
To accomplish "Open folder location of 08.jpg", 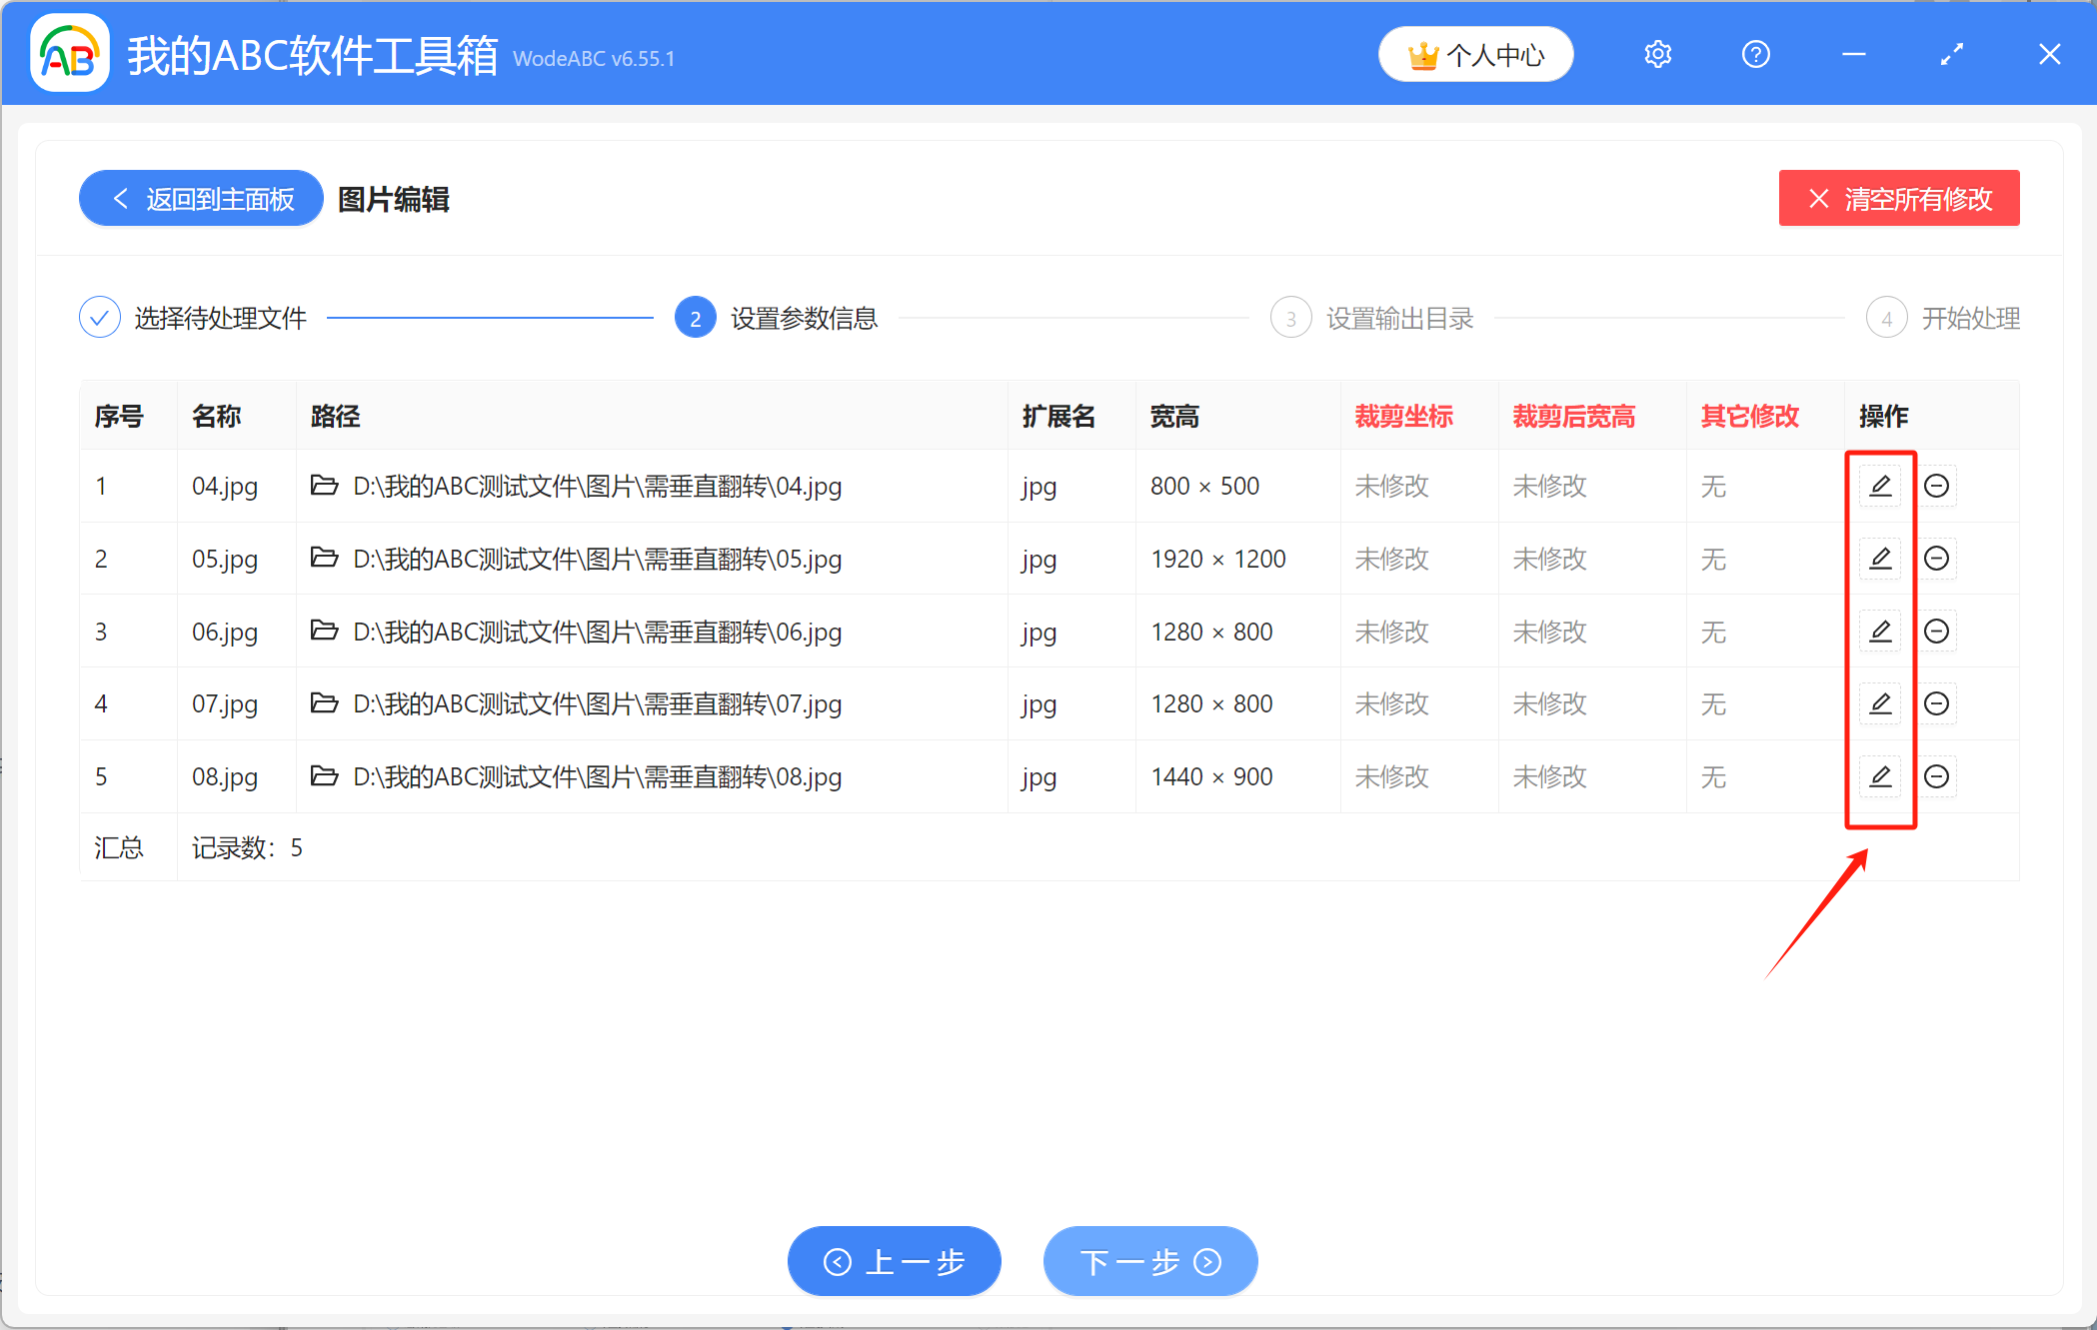I will coord(324,775).
